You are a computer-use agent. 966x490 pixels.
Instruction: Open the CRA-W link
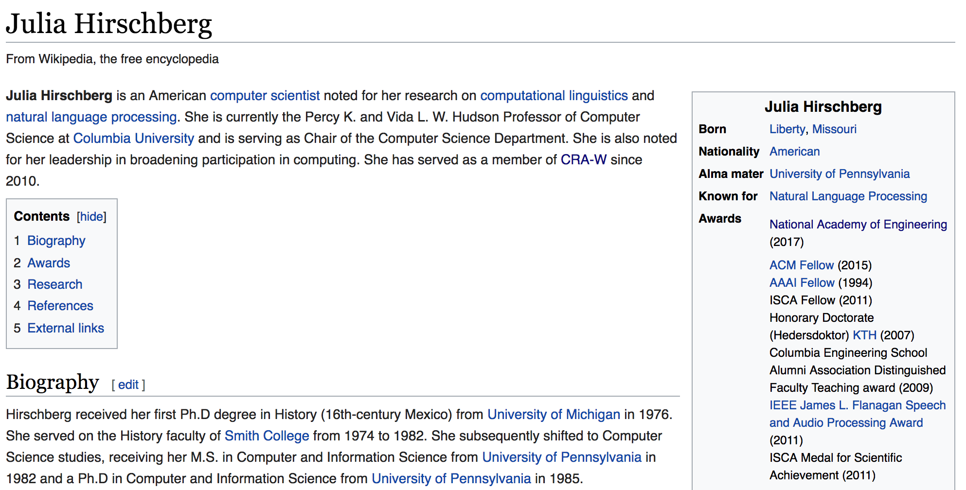(583, 160)
